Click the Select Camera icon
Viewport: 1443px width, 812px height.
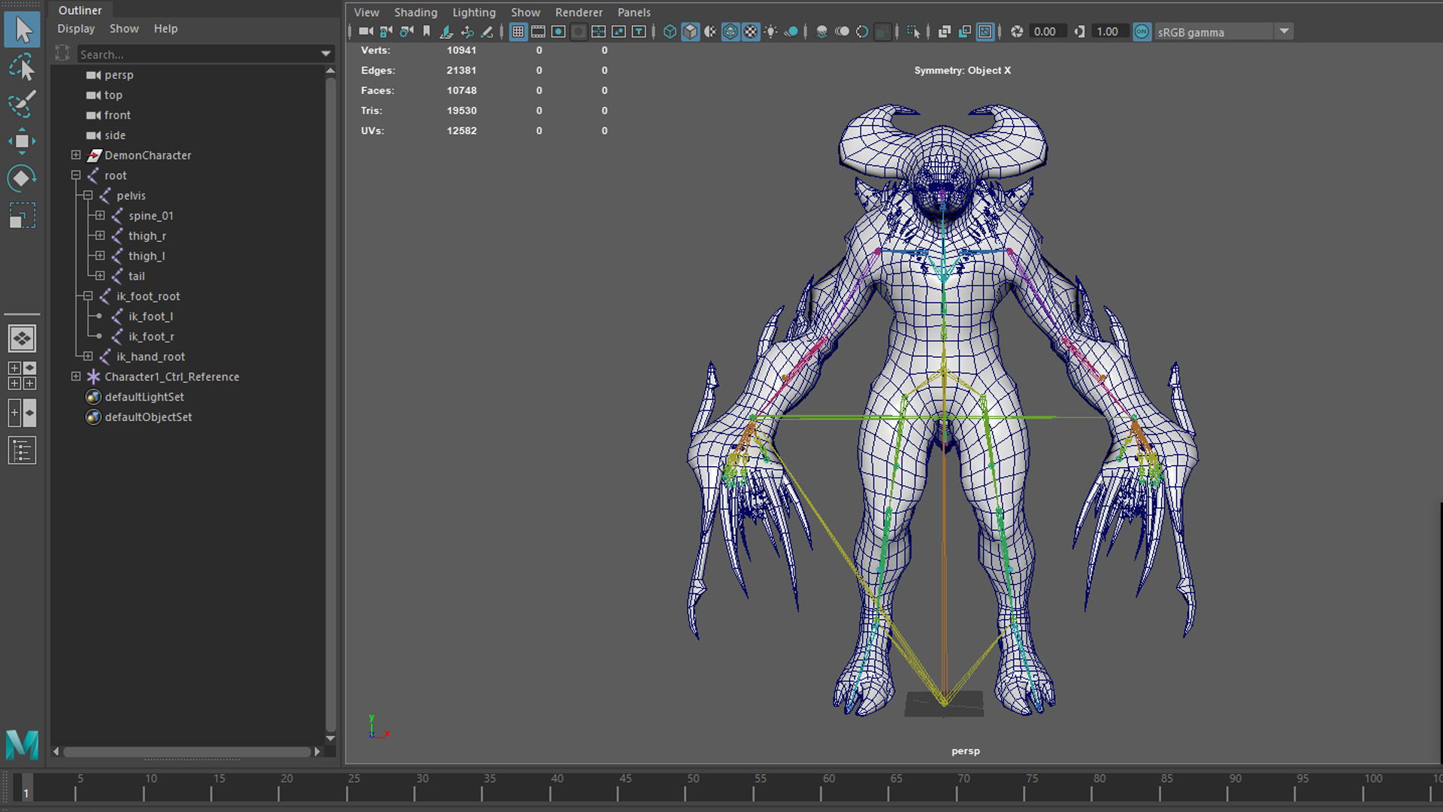pos(366,32)
